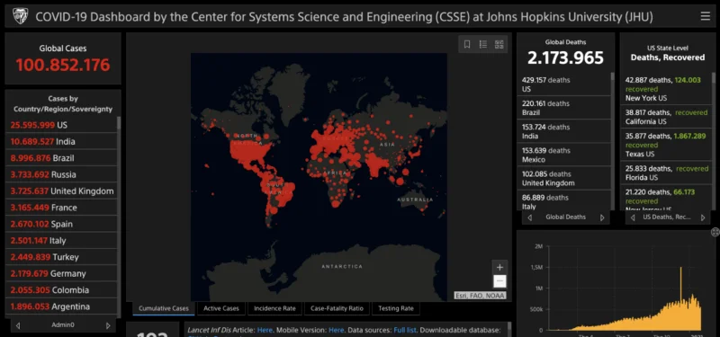Select Argentina in the cases list
The image size is (720, 337).
click(61, 306)
